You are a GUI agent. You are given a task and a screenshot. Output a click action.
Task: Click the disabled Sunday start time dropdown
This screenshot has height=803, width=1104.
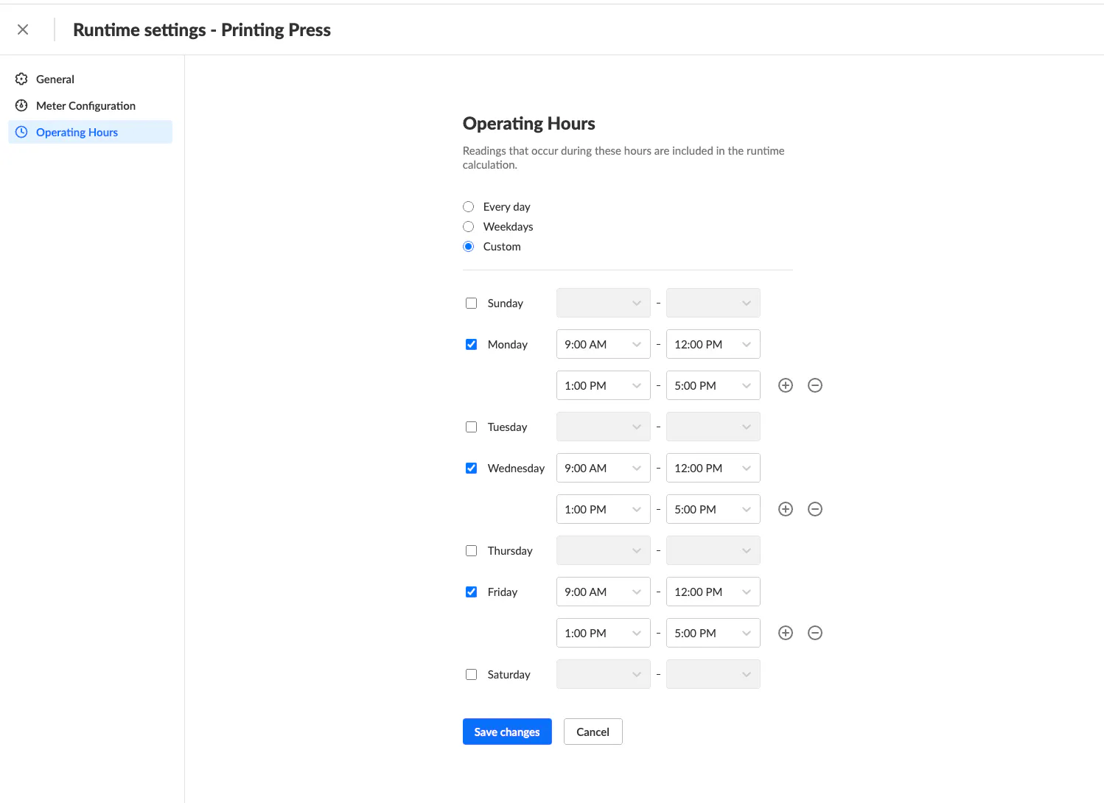tap(603, 303)
